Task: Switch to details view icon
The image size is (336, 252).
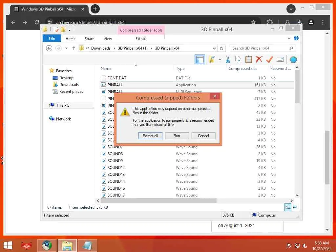Action: coord(287,207)
